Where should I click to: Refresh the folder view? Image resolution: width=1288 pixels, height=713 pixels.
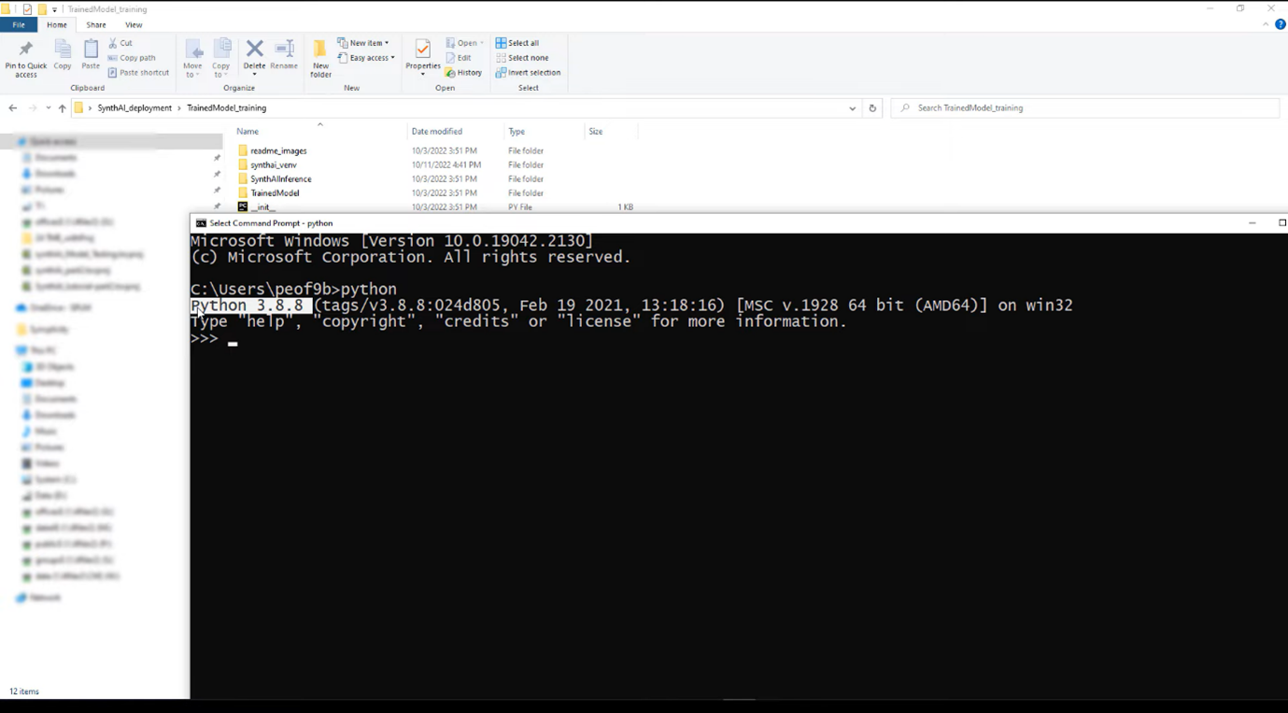pyautogui.click(x=872, y=107)
